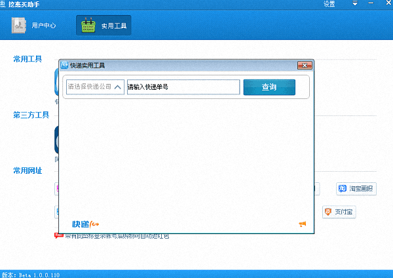Screen dimensions: 393x278
Task: Expand the 请选择快递公司 courier dropdown
Action: pos(95,87)
